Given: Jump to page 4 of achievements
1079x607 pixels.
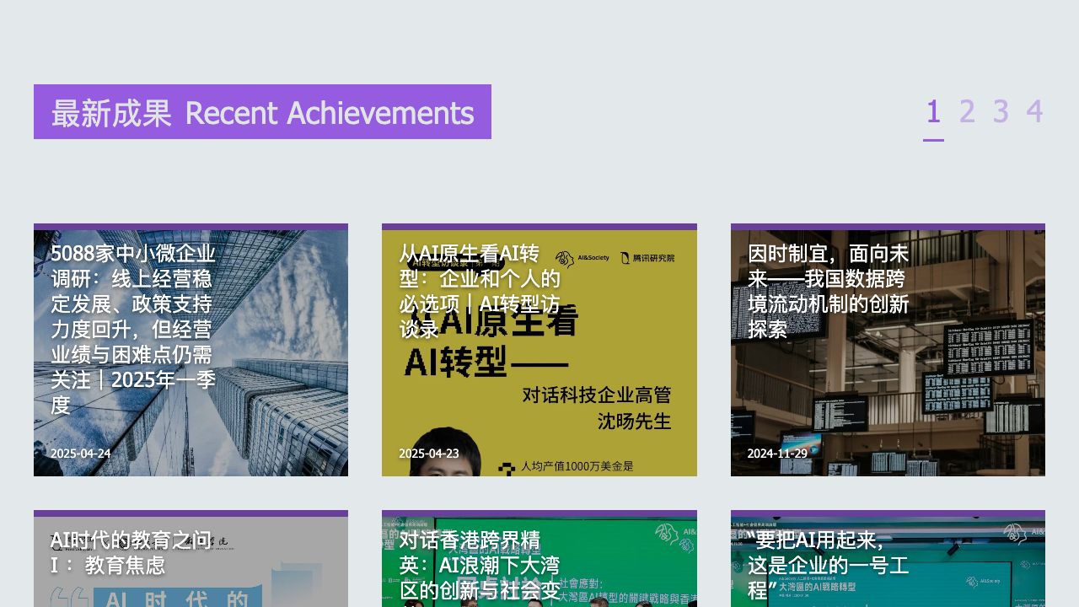Looking at the screenshot, I should click(x=1034, y=111).
